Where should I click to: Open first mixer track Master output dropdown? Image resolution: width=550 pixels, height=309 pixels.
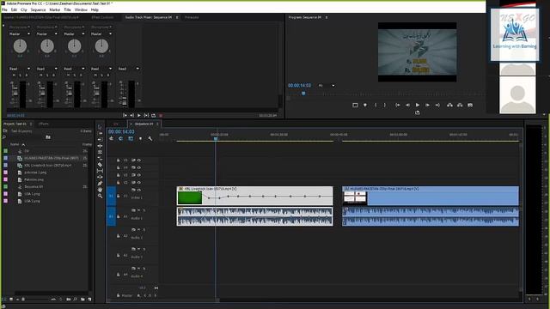[x=20, y=34]
